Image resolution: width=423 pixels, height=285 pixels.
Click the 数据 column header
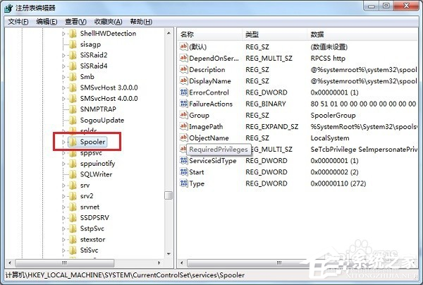click(x=317, y=35)
